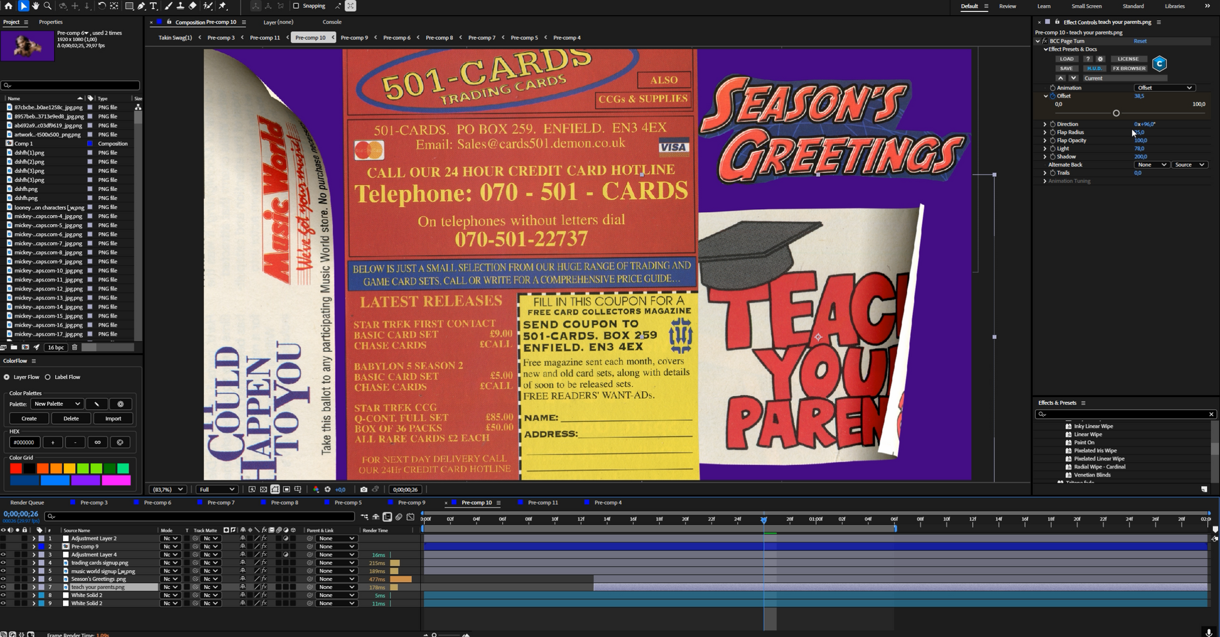Pick the red swatch in Color Grid
1220x637 pixels.
pyautogui.click(x=16, y=468)
